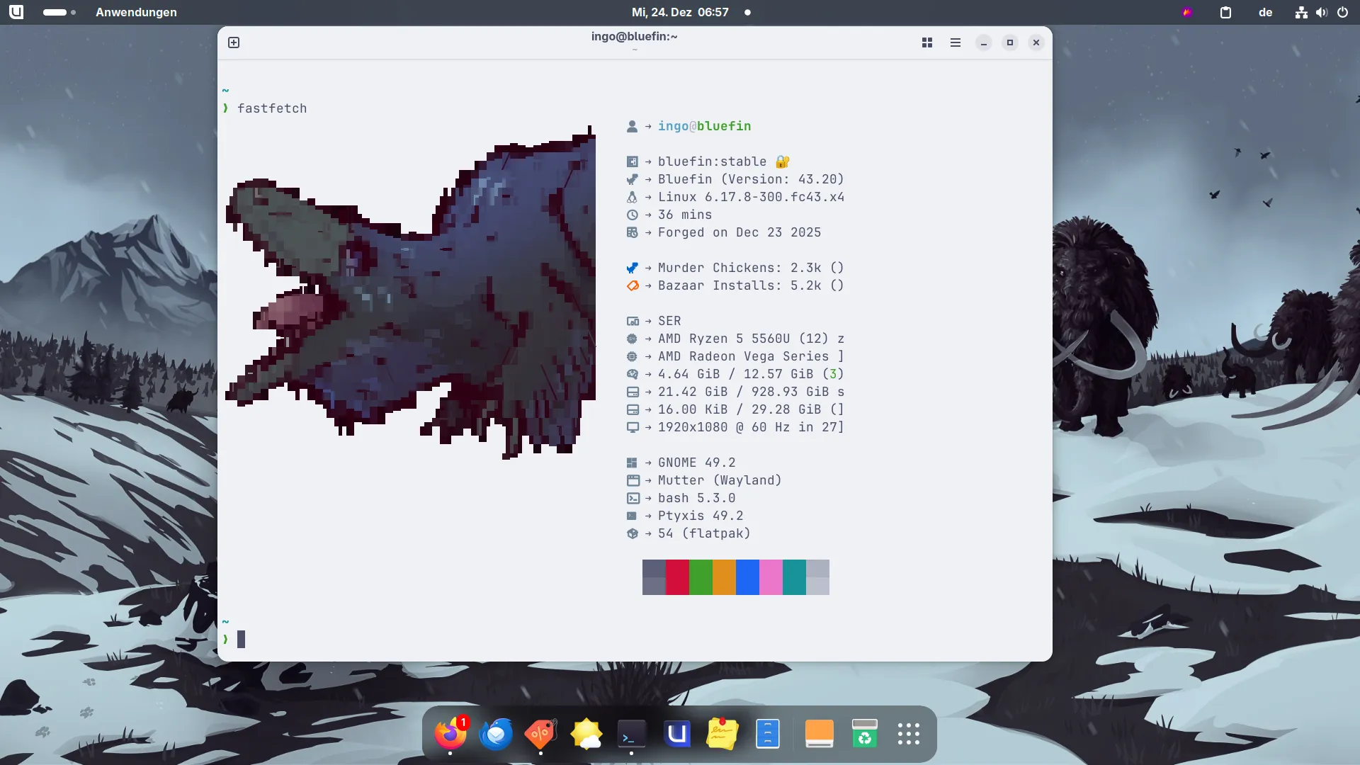
Task: Open a new terminal tab
Action: (x=234, y=42)
